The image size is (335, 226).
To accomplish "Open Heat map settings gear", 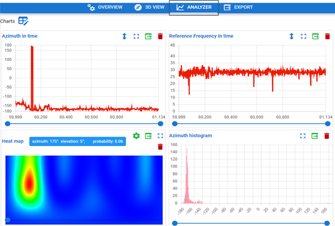I will pyautogui.click(x=136, y=136).
